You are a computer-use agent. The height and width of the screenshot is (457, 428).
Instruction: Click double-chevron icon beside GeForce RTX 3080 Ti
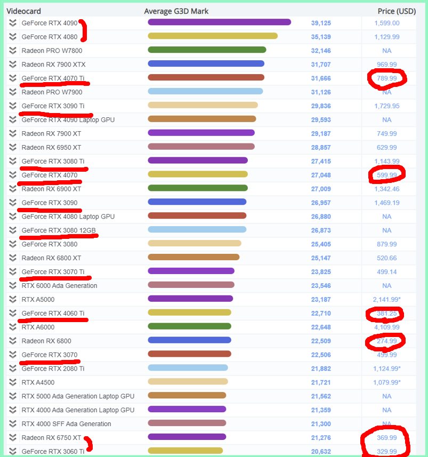pyautogui.click(x=13, y=161)
